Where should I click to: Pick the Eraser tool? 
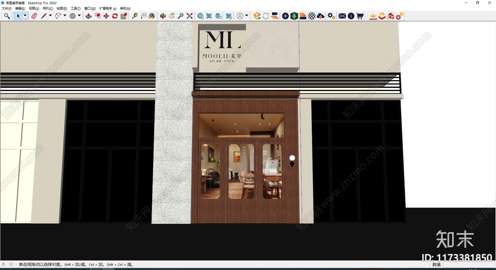pos(34,16)
